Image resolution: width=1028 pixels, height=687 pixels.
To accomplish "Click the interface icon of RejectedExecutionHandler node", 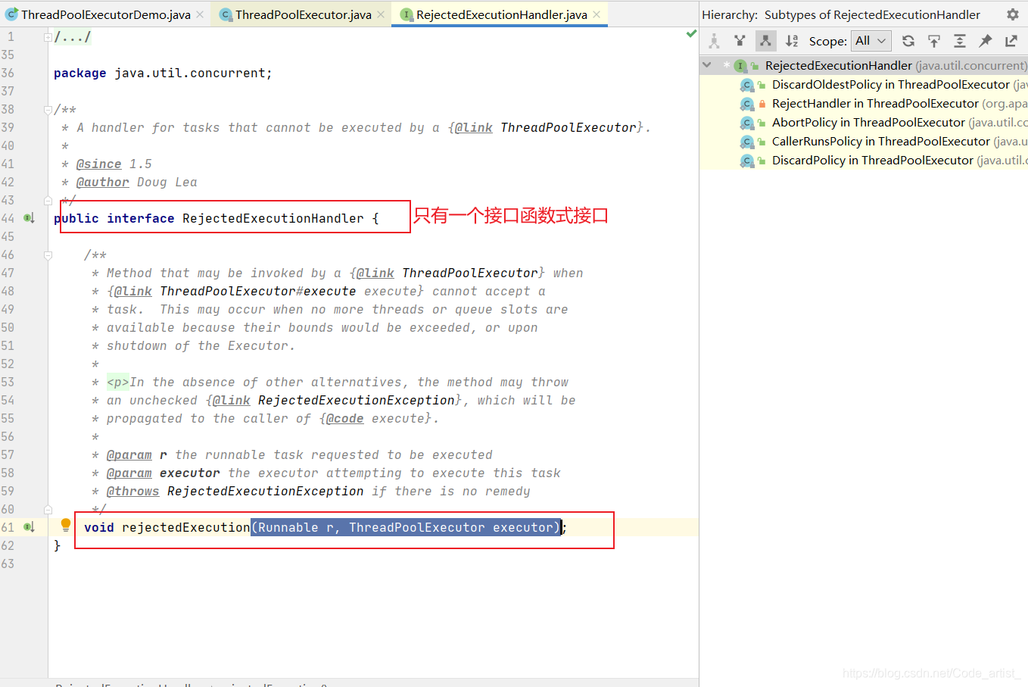I will (x=740, y=66).
